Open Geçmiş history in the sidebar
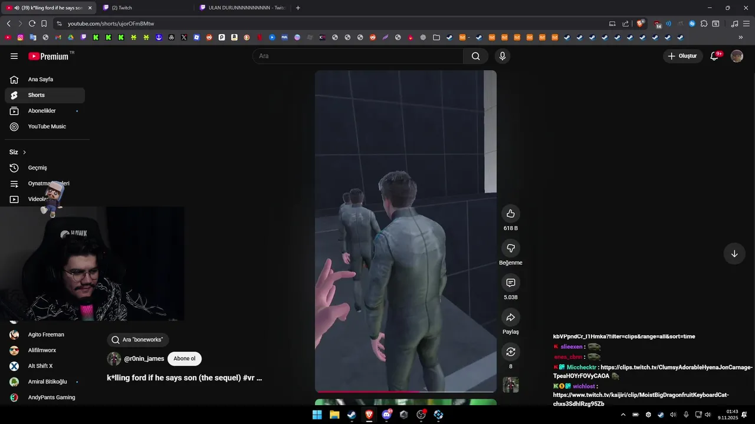755x424 pixels. click(45, 168)
